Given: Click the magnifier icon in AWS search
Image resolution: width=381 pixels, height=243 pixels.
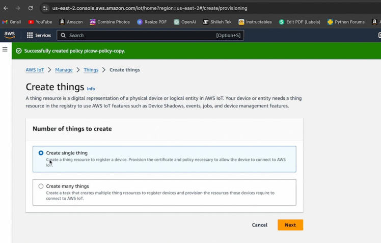Looking at the screenshot, I should click(63, 35).
